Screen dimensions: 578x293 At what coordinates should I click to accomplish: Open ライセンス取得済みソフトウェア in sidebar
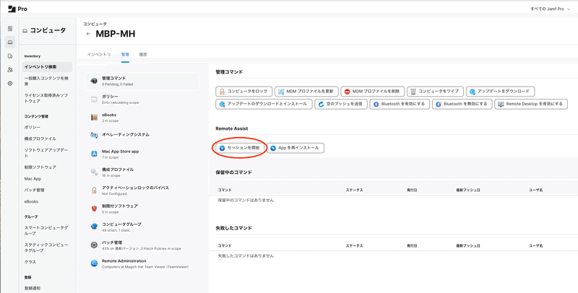pos(46,98)
